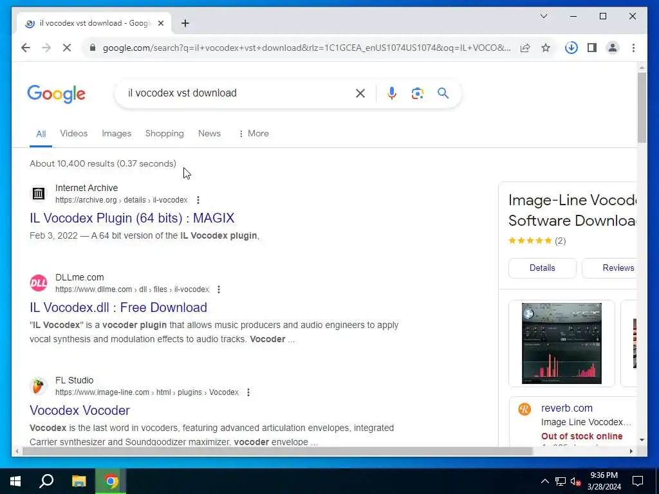This screenshot has width=659, height=494.
Task: Open options for DLLme.com result
Action: [x=219, y=290]
